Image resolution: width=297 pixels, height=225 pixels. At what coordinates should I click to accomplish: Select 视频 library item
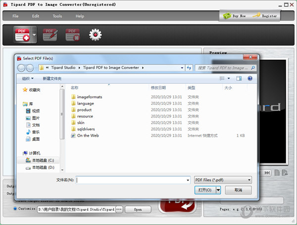click(x=33, y=111)
